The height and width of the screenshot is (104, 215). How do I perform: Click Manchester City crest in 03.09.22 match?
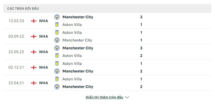click(x=57, y=40)
